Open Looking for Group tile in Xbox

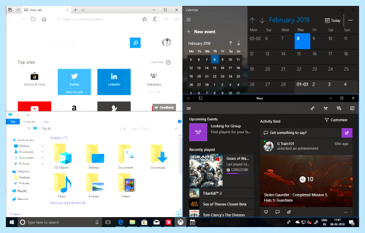pyautogui.click(x=198, y=132)
